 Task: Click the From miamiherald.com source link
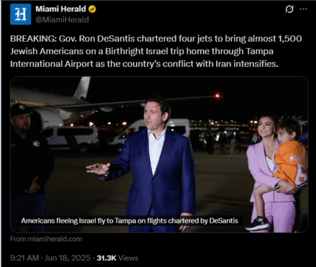tap(46, 239)
